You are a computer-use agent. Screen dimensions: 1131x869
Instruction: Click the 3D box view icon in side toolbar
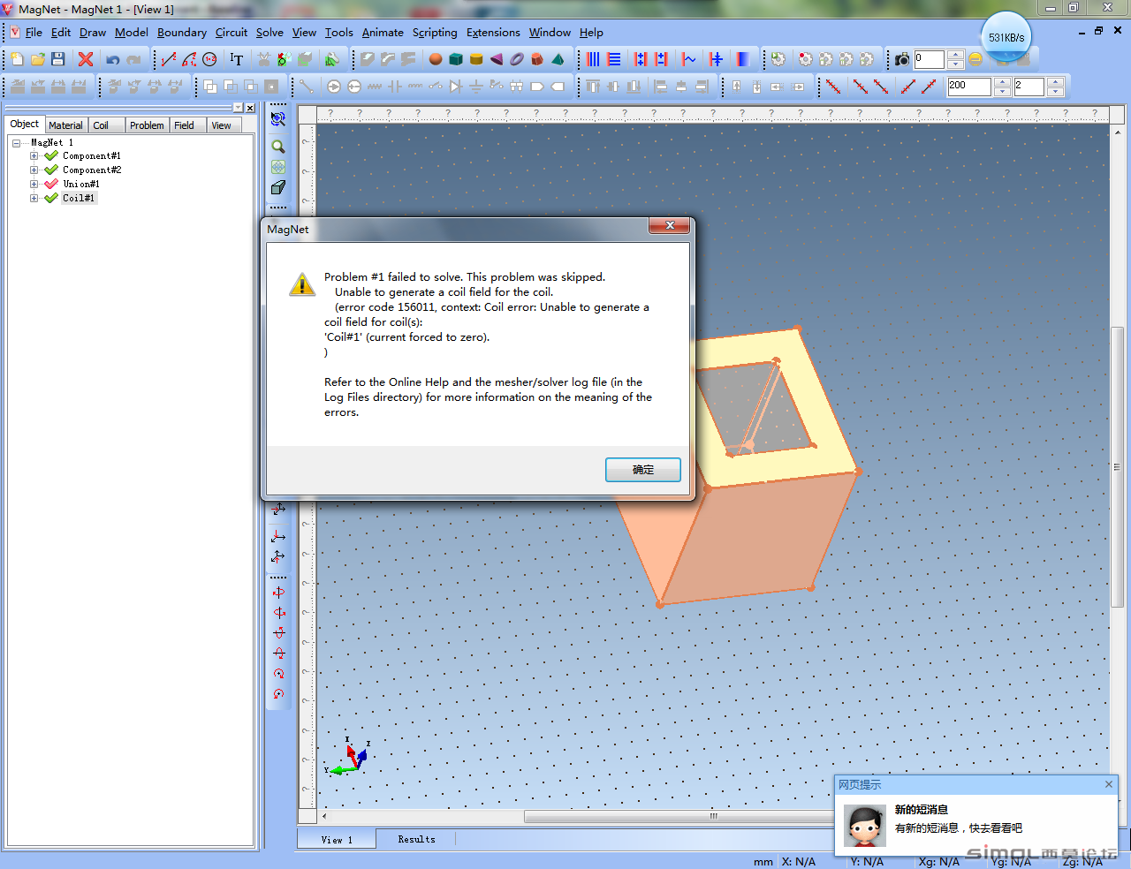[x=278, y=187]
